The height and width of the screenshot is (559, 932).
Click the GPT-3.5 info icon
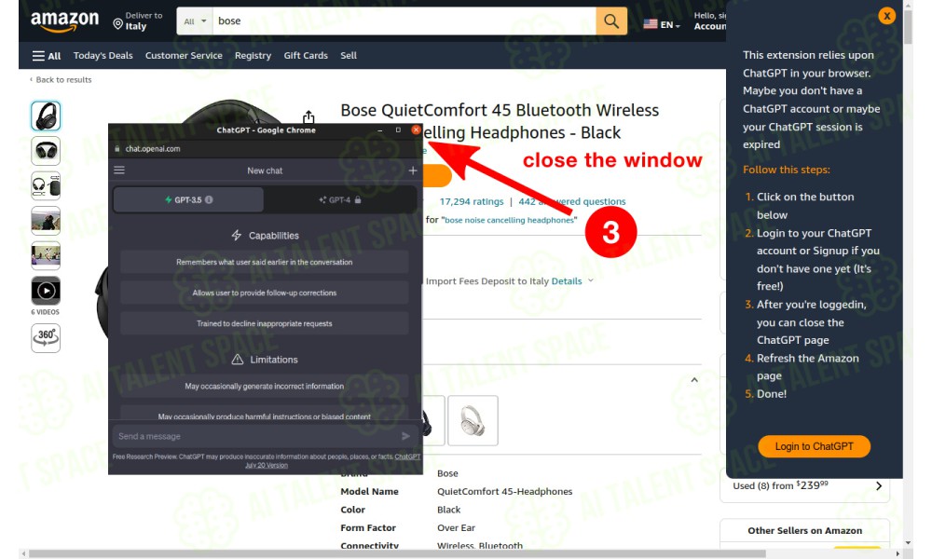pyautogui.click(x=209, y=199)
